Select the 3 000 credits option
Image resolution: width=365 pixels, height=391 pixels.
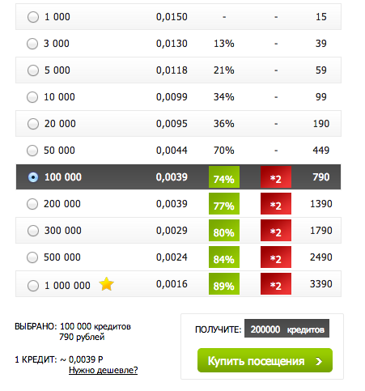[32, 44]
